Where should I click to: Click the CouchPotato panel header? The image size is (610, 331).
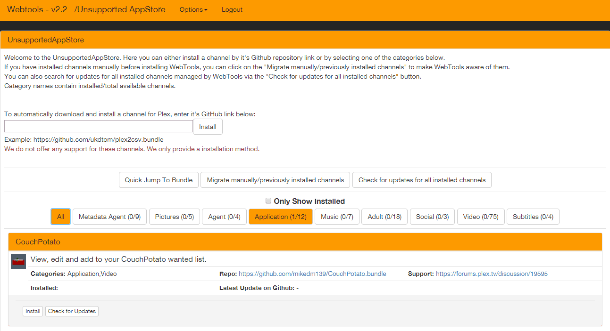[305, 242]
